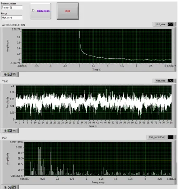
Task: Click the Probe label
Action: 4,13
